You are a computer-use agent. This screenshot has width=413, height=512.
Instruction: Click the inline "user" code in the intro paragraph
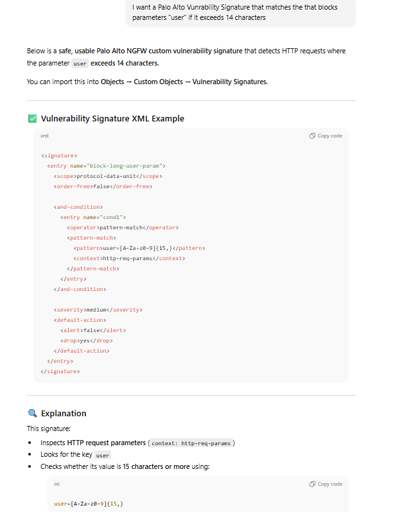pos(80,64)
